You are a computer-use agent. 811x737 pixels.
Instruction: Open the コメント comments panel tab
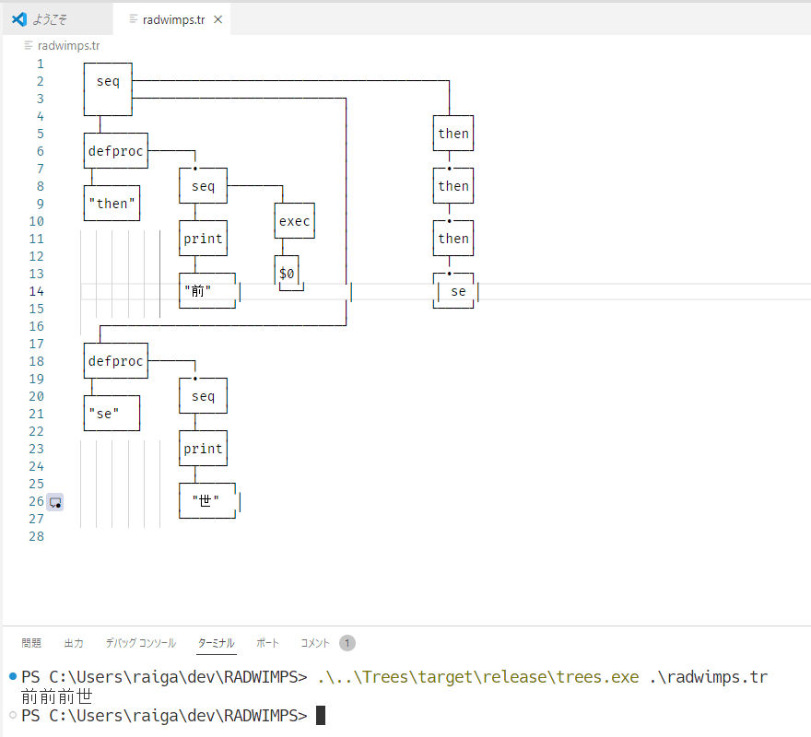tap(314, 643)
